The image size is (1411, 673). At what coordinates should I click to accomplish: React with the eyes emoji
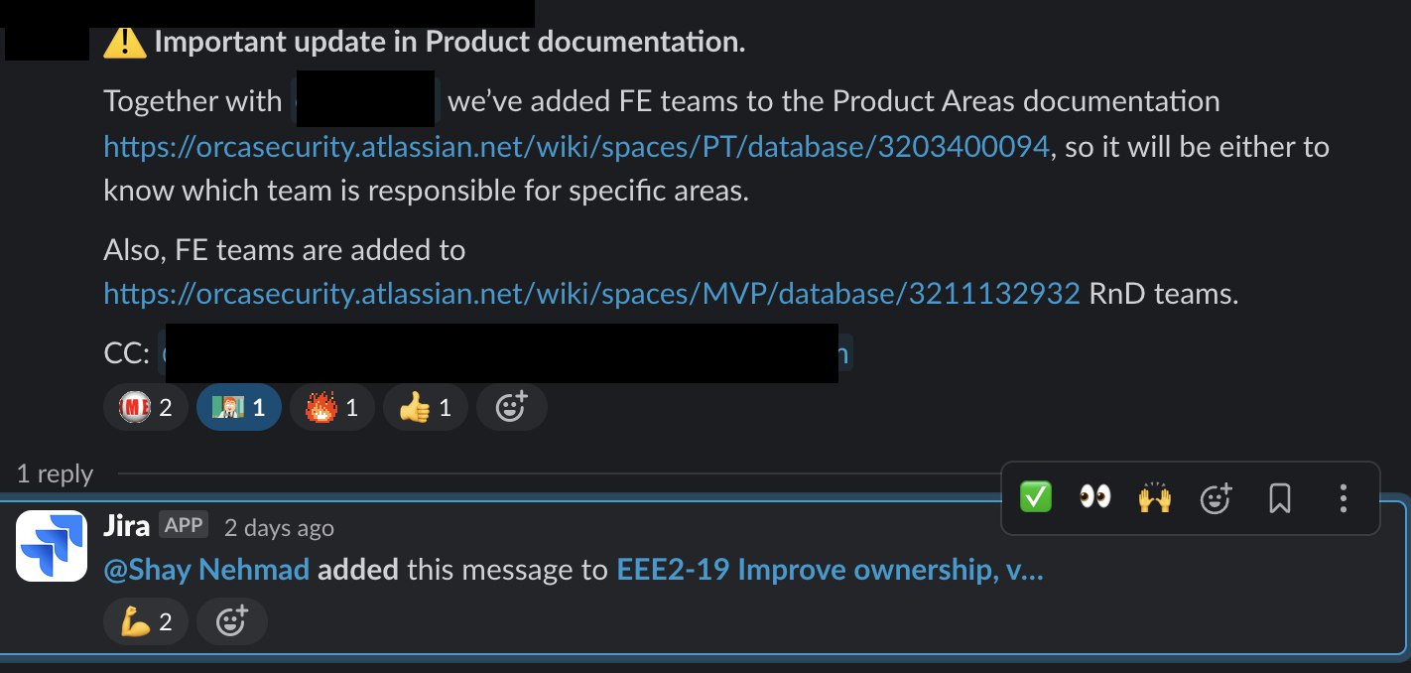[x=1095, y=497]
